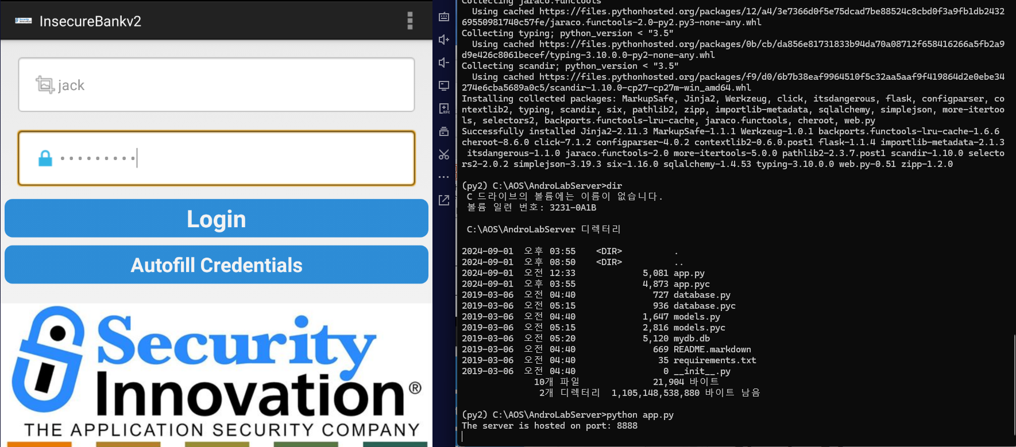
Task: Click models.py in the terminal listing
Action: (697, 317)
